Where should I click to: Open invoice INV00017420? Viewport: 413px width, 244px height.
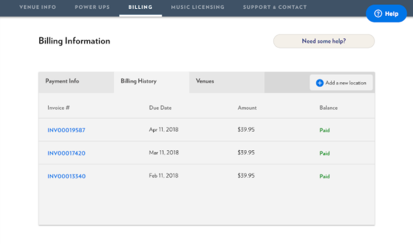[66, 153]
